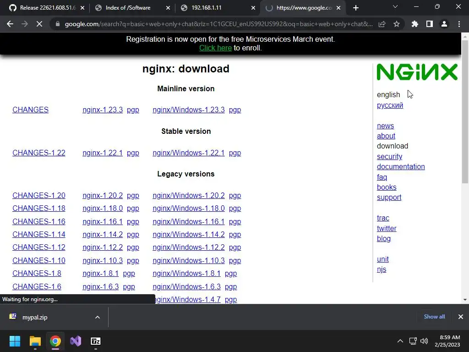Viewport: 469px width, 352px height.
Task: Click Show all downloads
Action: 434,317
